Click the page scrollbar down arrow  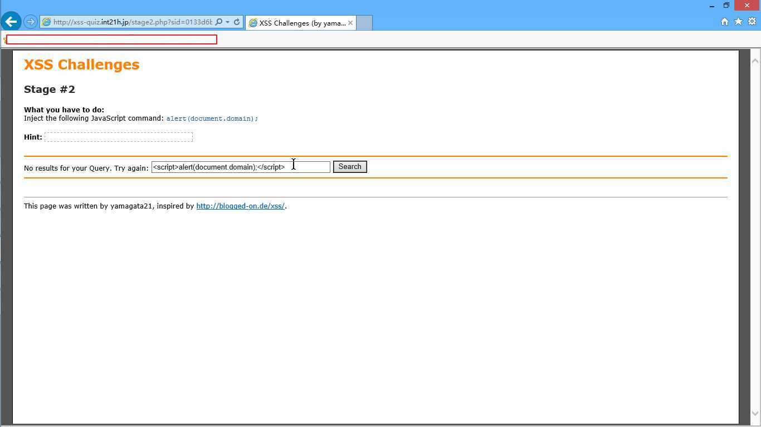pos(755,413)
